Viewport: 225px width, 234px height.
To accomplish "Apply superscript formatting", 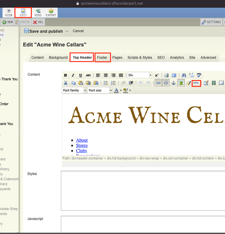I will coord(156,75).
